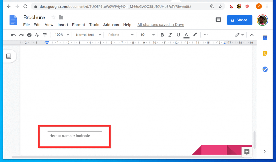
Task: Show more toolbar options (three dots)
Action: pos(206,35)
